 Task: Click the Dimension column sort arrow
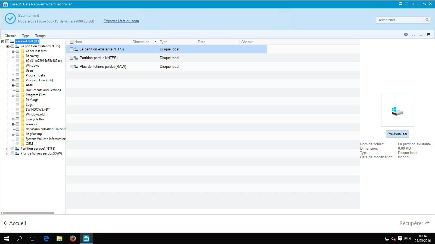point(155,42)
